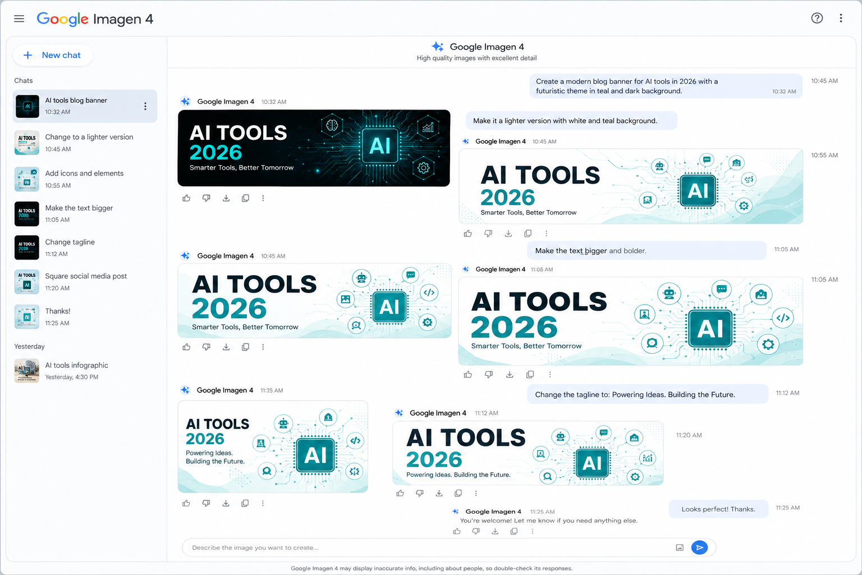The height and width of the screenshot is (575, 862).
Task: Open the Square social media post chat
Action: (85, 282)
